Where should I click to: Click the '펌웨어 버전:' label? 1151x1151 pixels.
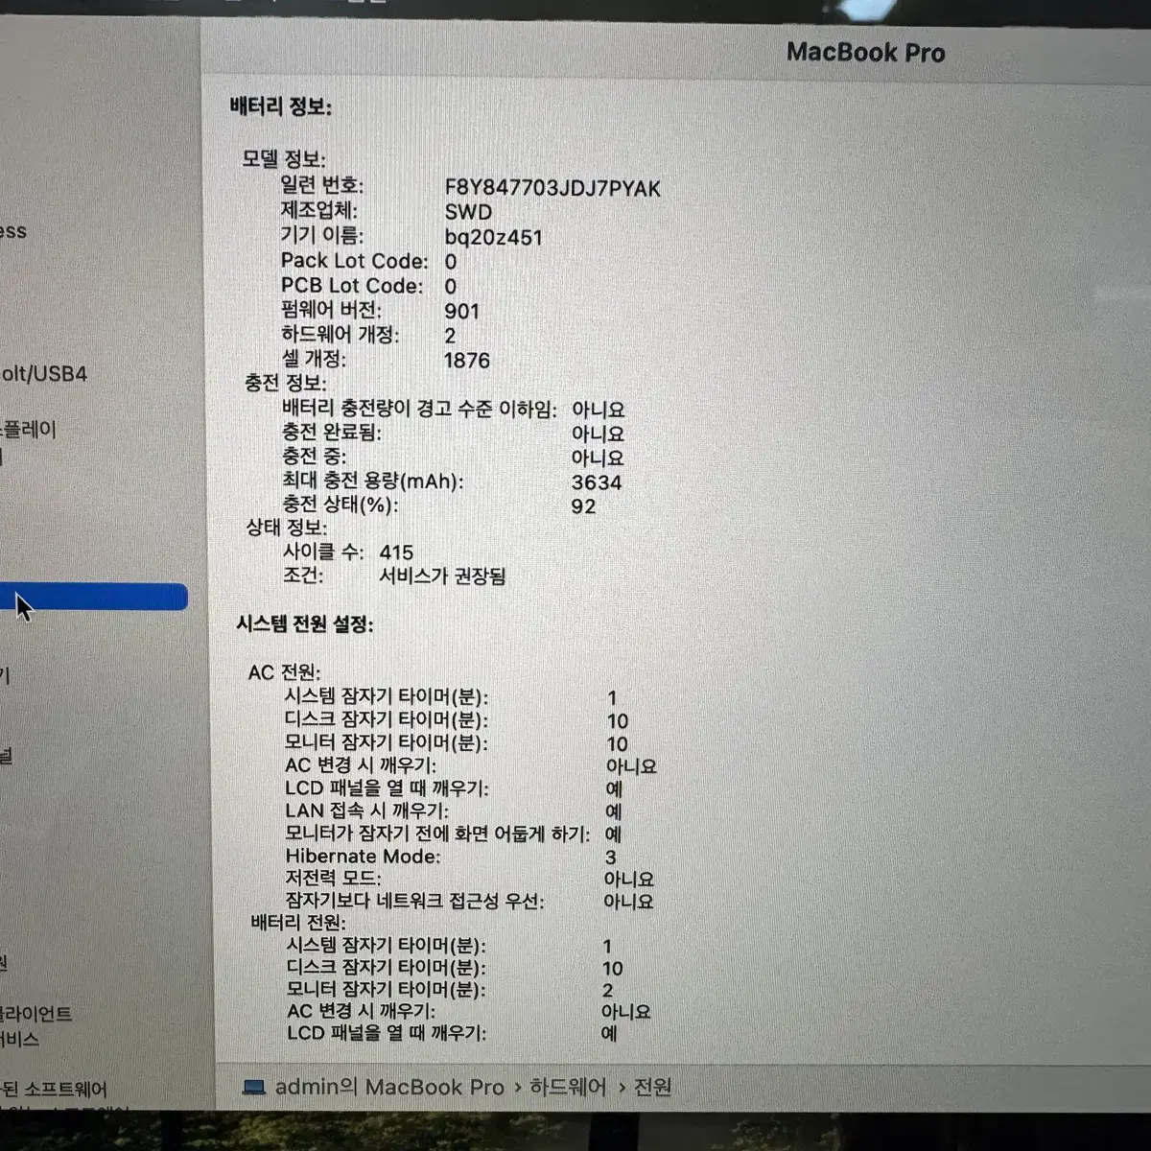331,310
